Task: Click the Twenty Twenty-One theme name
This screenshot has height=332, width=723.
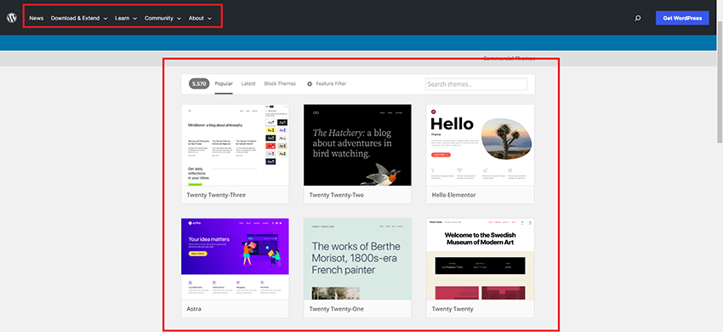Action: point(337,309)
